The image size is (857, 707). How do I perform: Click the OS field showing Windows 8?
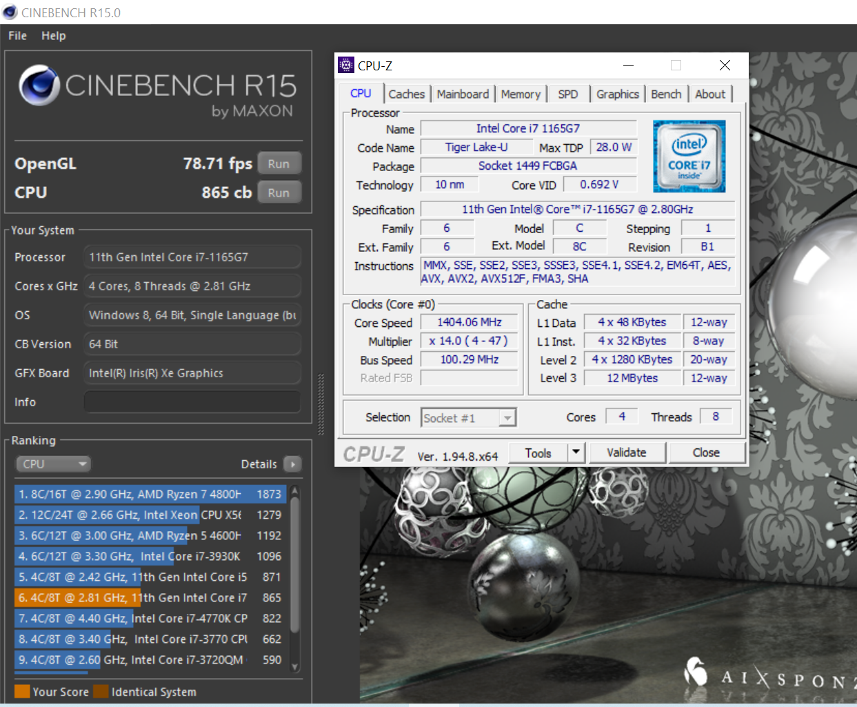192,315
